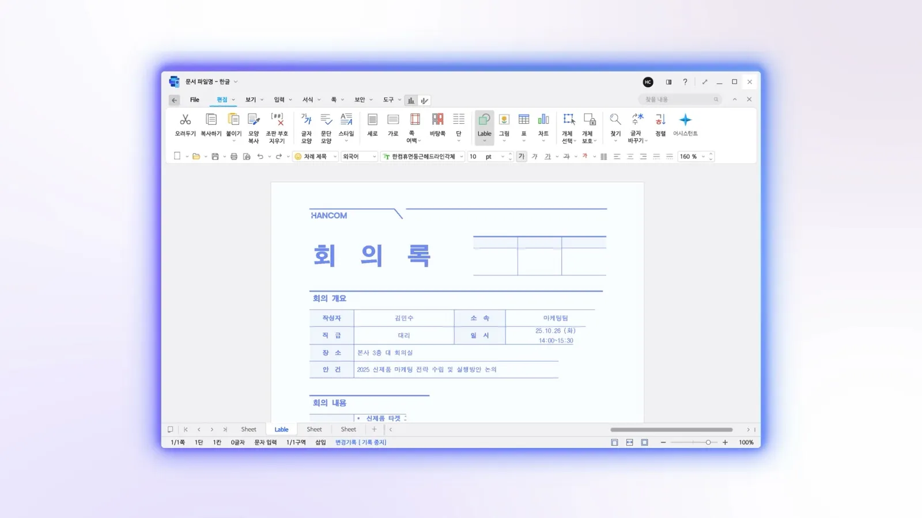The image size is (922, 518).
Task: Insert a picture with 그림 icon
Action: point(504,119)
